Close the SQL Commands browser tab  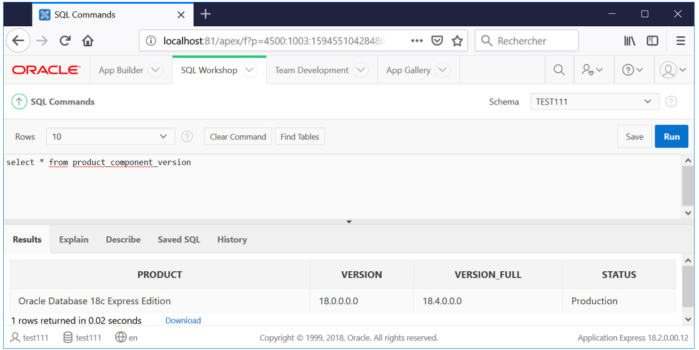[x=181, y=15]
